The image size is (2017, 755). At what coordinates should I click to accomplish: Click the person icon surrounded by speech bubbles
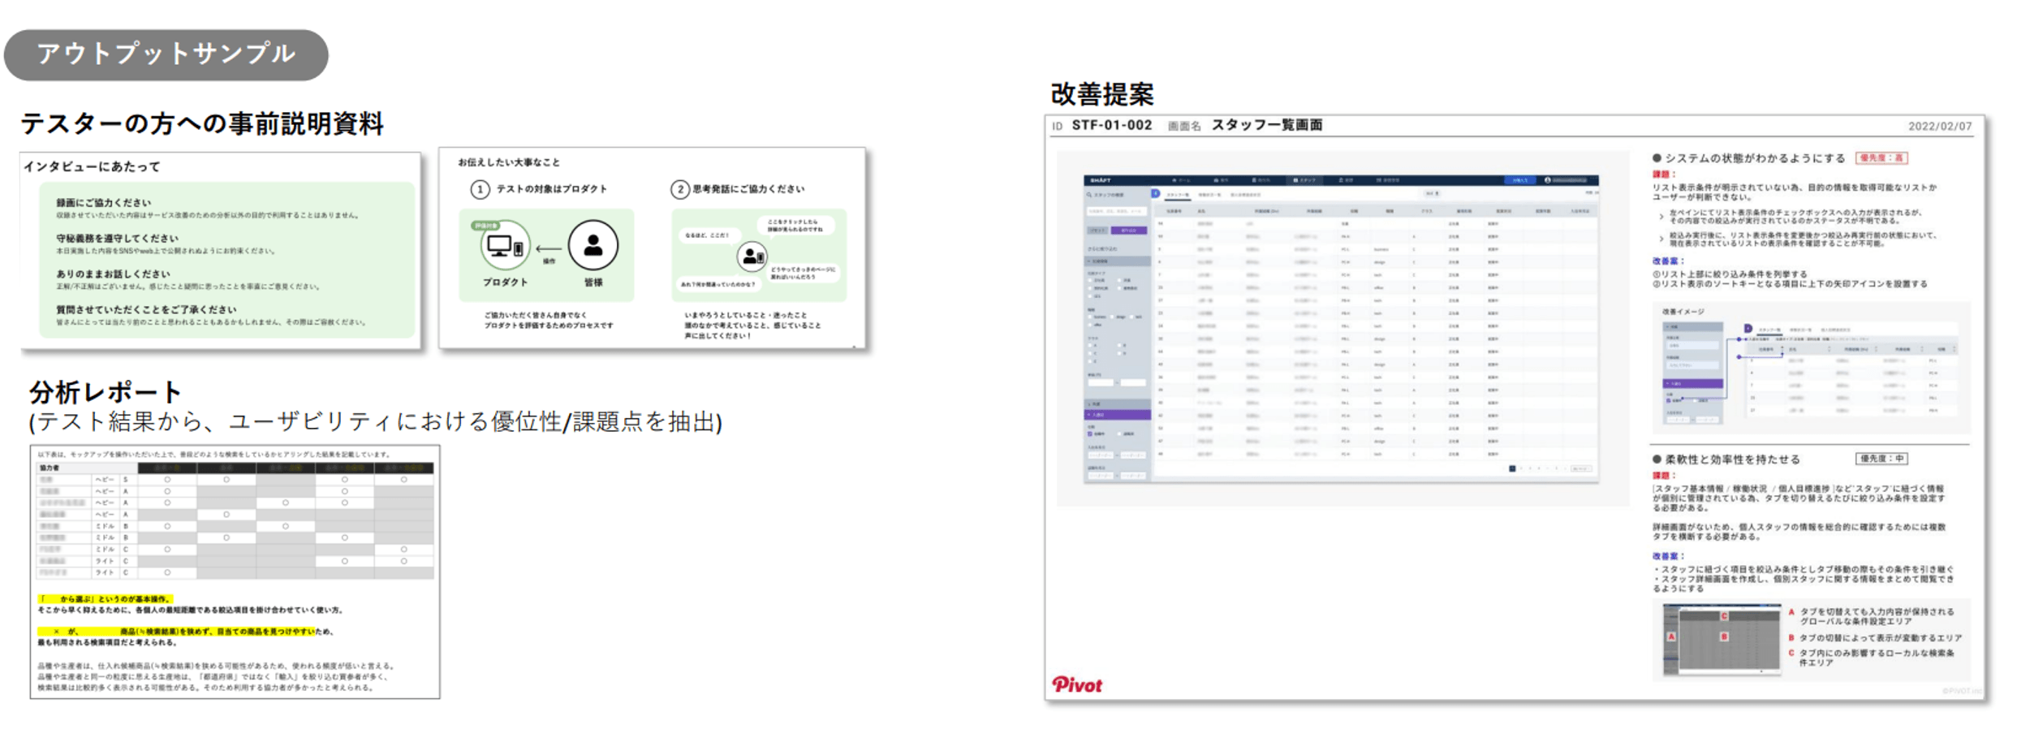click(x=752, y=257)
